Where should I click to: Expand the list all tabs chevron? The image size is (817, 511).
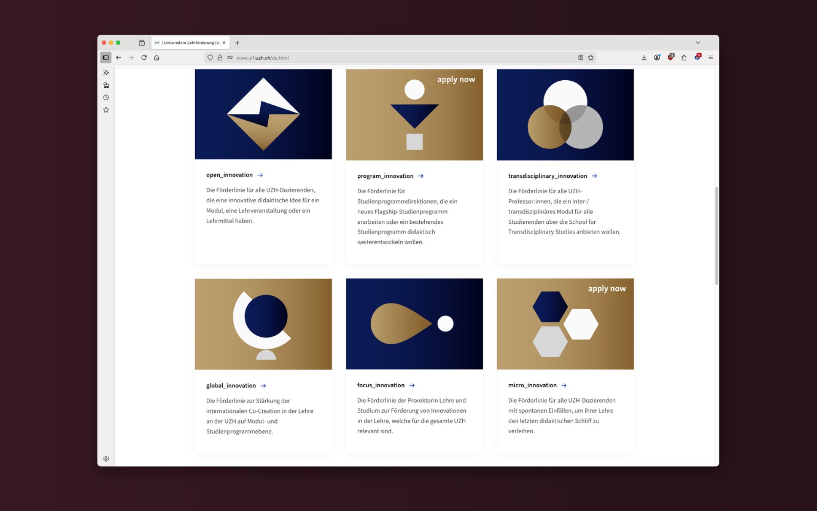pos(698,43)
